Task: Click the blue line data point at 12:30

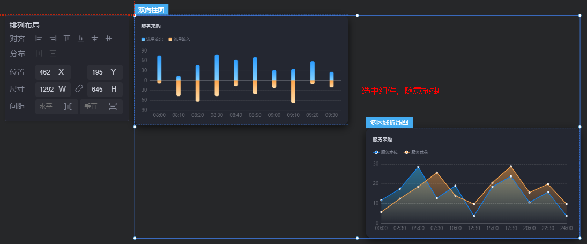Action: pos(473,216)
